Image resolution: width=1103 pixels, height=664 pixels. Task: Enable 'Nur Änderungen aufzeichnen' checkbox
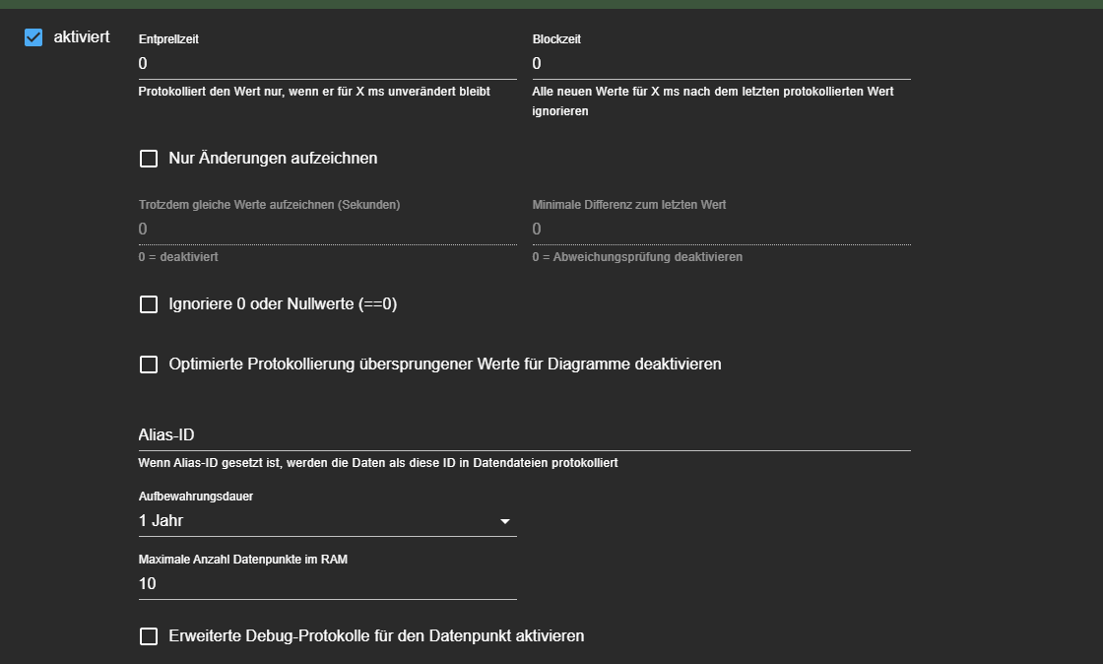tap(149, 159)
